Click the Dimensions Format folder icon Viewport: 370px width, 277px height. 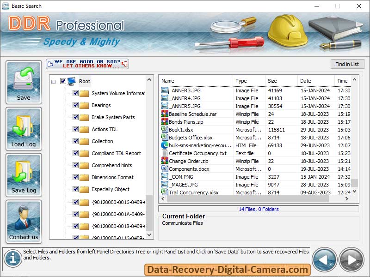coord(84,177)
